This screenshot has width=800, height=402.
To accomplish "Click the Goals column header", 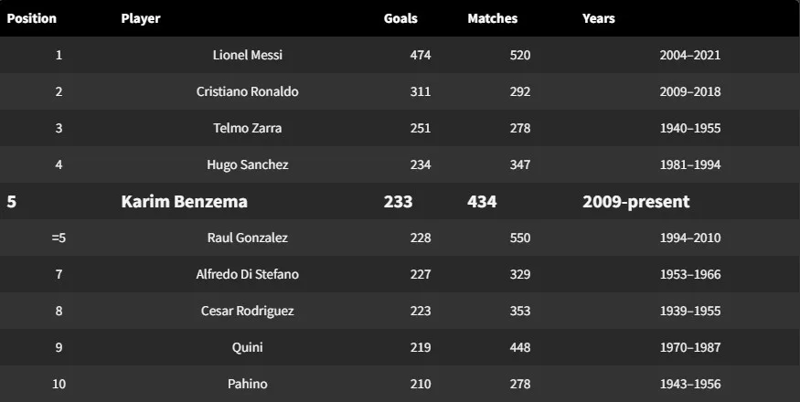I will coord(400,18).
